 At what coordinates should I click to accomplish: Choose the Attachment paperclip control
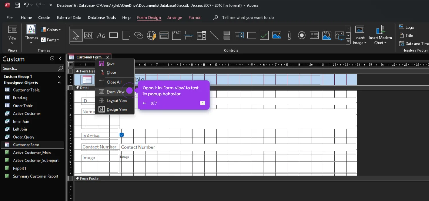pyautogui.click(x=289, y=35)
